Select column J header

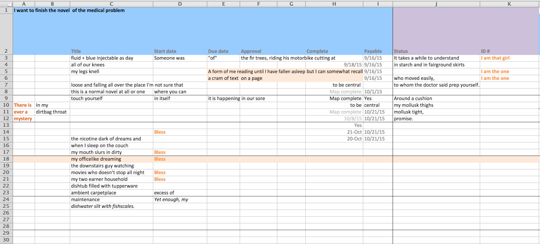pos(436,4)
